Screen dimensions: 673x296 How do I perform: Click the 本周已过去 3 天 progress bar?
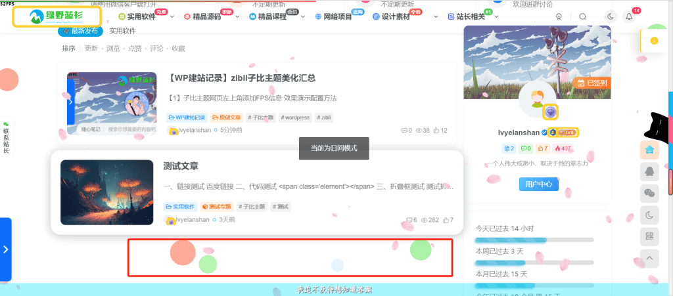(535, 263)
